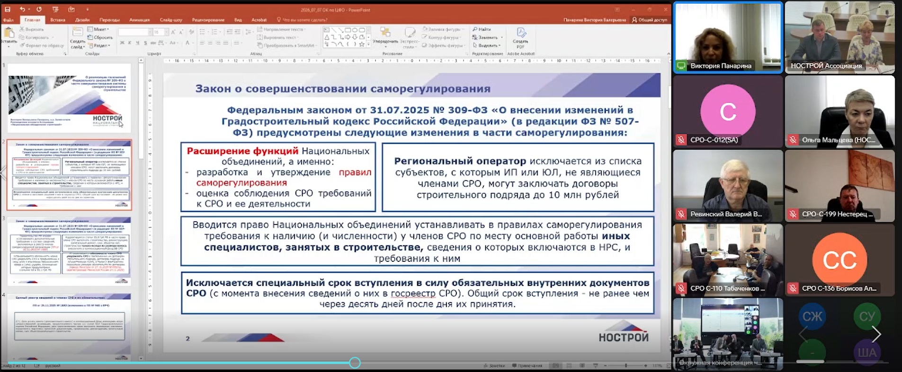The image size is (902, 372).
Task: Switch to the Вид tab
Action: [x=238, y=20]
